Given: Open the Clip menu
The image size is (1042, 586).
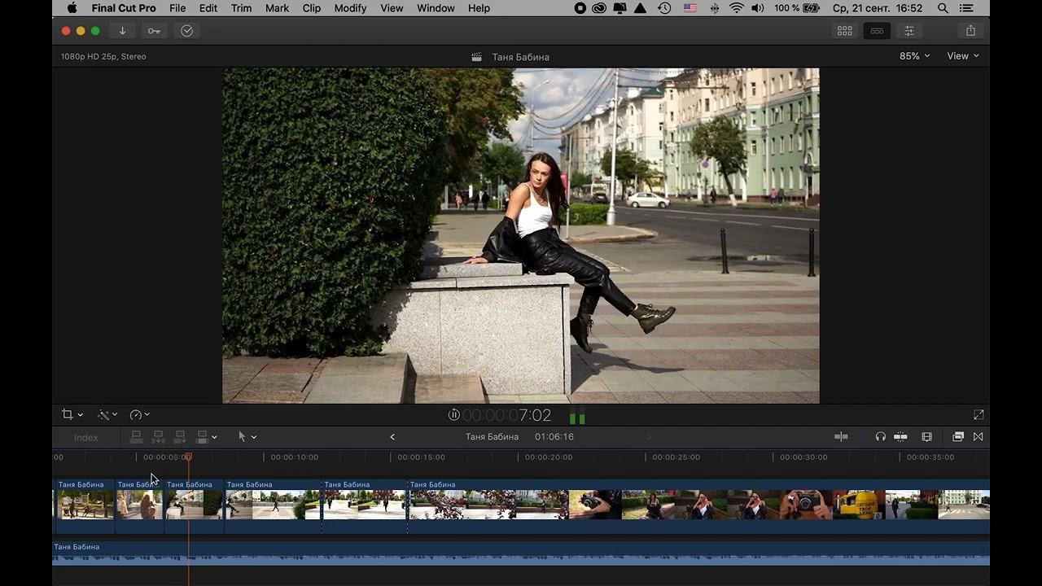Looking at the screenshot, I should coord(311,8).
